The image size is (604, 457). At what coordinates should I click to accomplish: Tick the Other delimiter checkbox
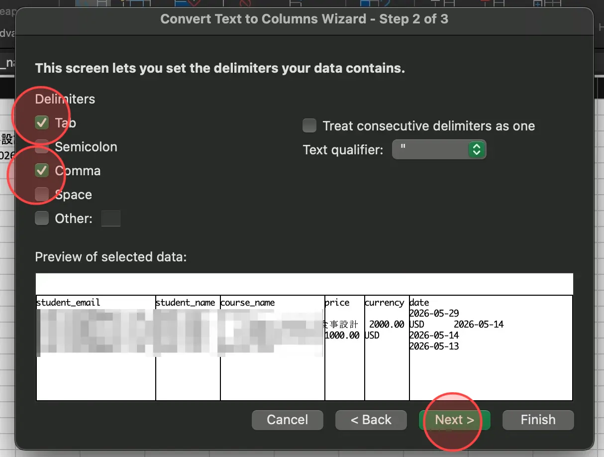click(42, 219)
